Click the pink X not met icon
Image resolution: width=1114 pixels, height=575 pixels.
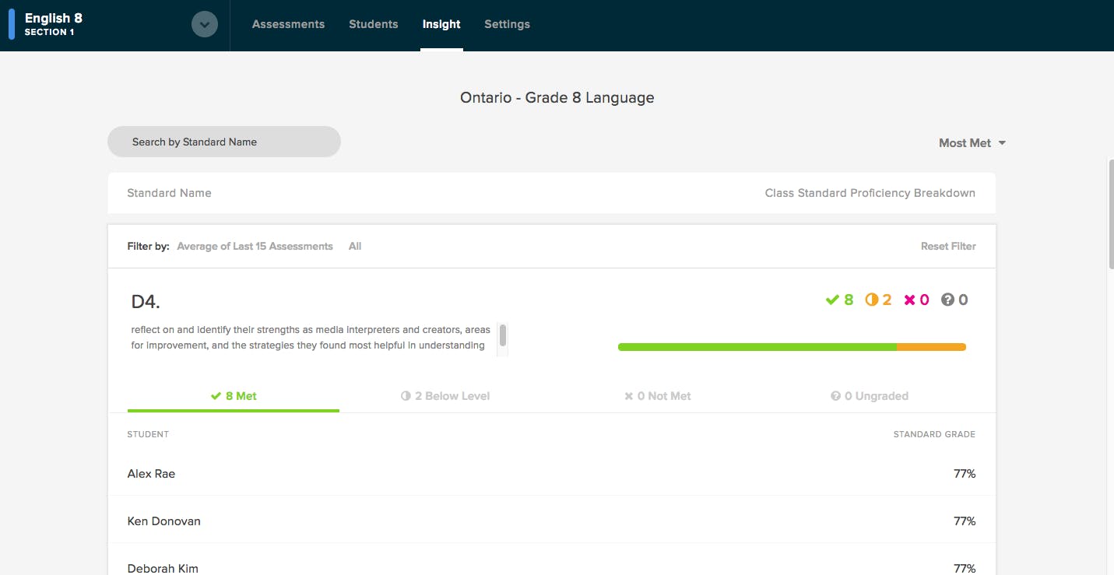click(909, 300)
